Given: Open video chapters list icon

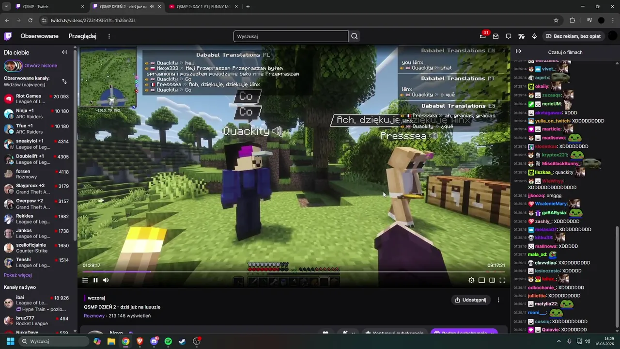Looking at the screenshot, I should pos(85,280).
